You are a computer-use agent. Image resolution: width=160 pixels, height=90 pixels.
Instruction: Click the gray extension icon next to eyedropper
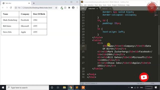coord(65,8)
